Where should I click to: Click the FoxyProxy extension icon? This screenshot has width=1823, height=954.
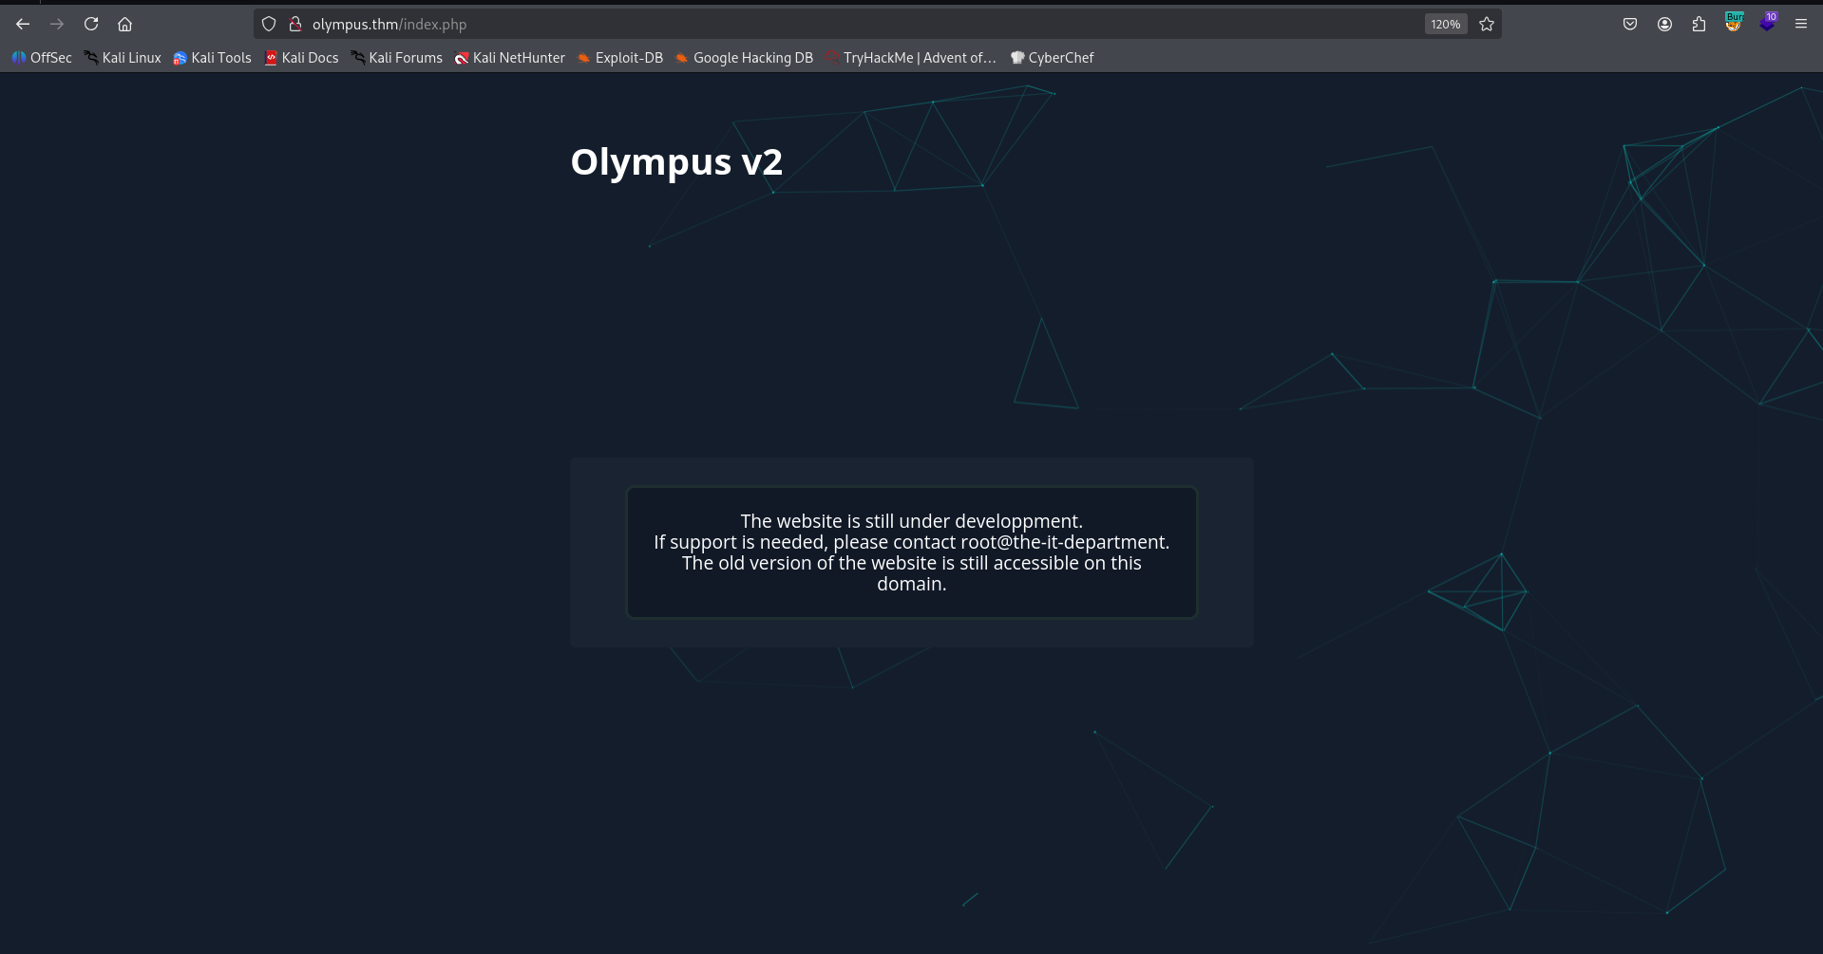click(x=1768, y=24)
